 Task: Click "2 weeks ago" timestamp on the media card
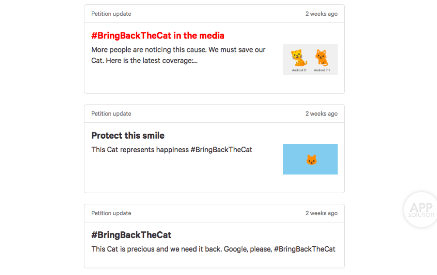[321, 14]
